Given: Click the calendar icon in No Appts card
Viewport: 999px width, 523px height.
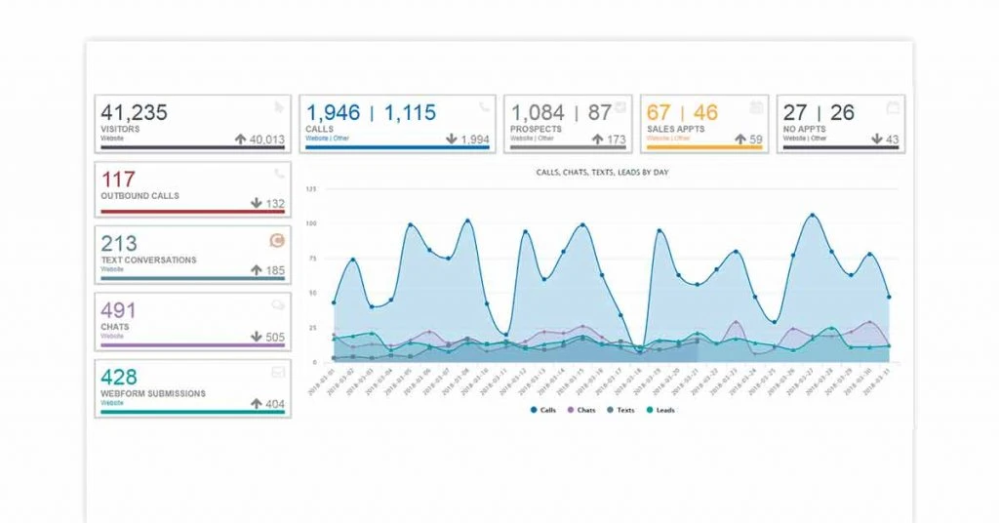Looking at the screenshot, I should 894,107.
